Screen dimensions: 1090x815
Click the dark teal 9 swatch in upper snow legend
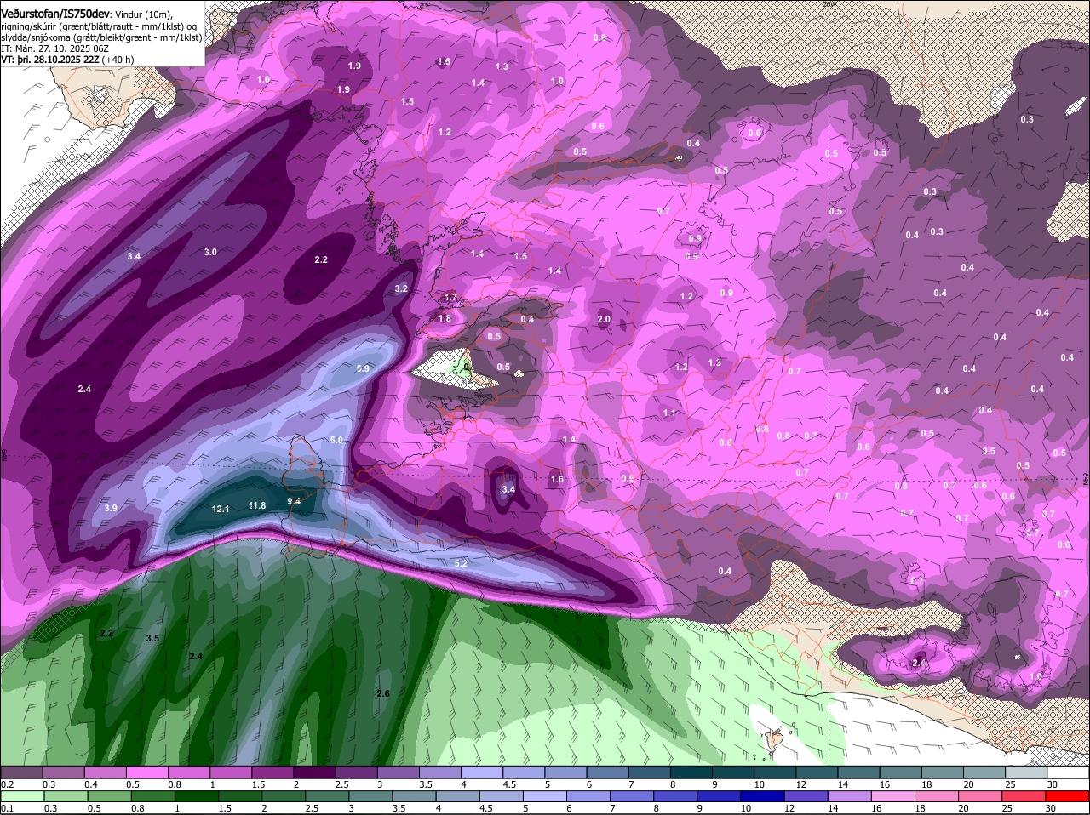(733, 772)
